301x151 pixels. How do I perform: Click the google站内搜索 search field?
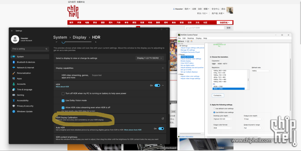click(205, 28)
